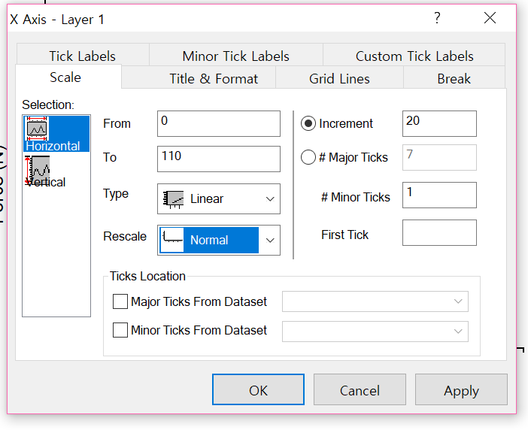
Task: Open the Custom Tick Labels tab
Action: coord(414,56)
